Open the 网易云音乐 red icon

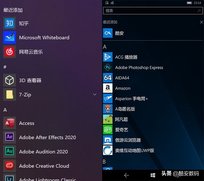[10, 52]
